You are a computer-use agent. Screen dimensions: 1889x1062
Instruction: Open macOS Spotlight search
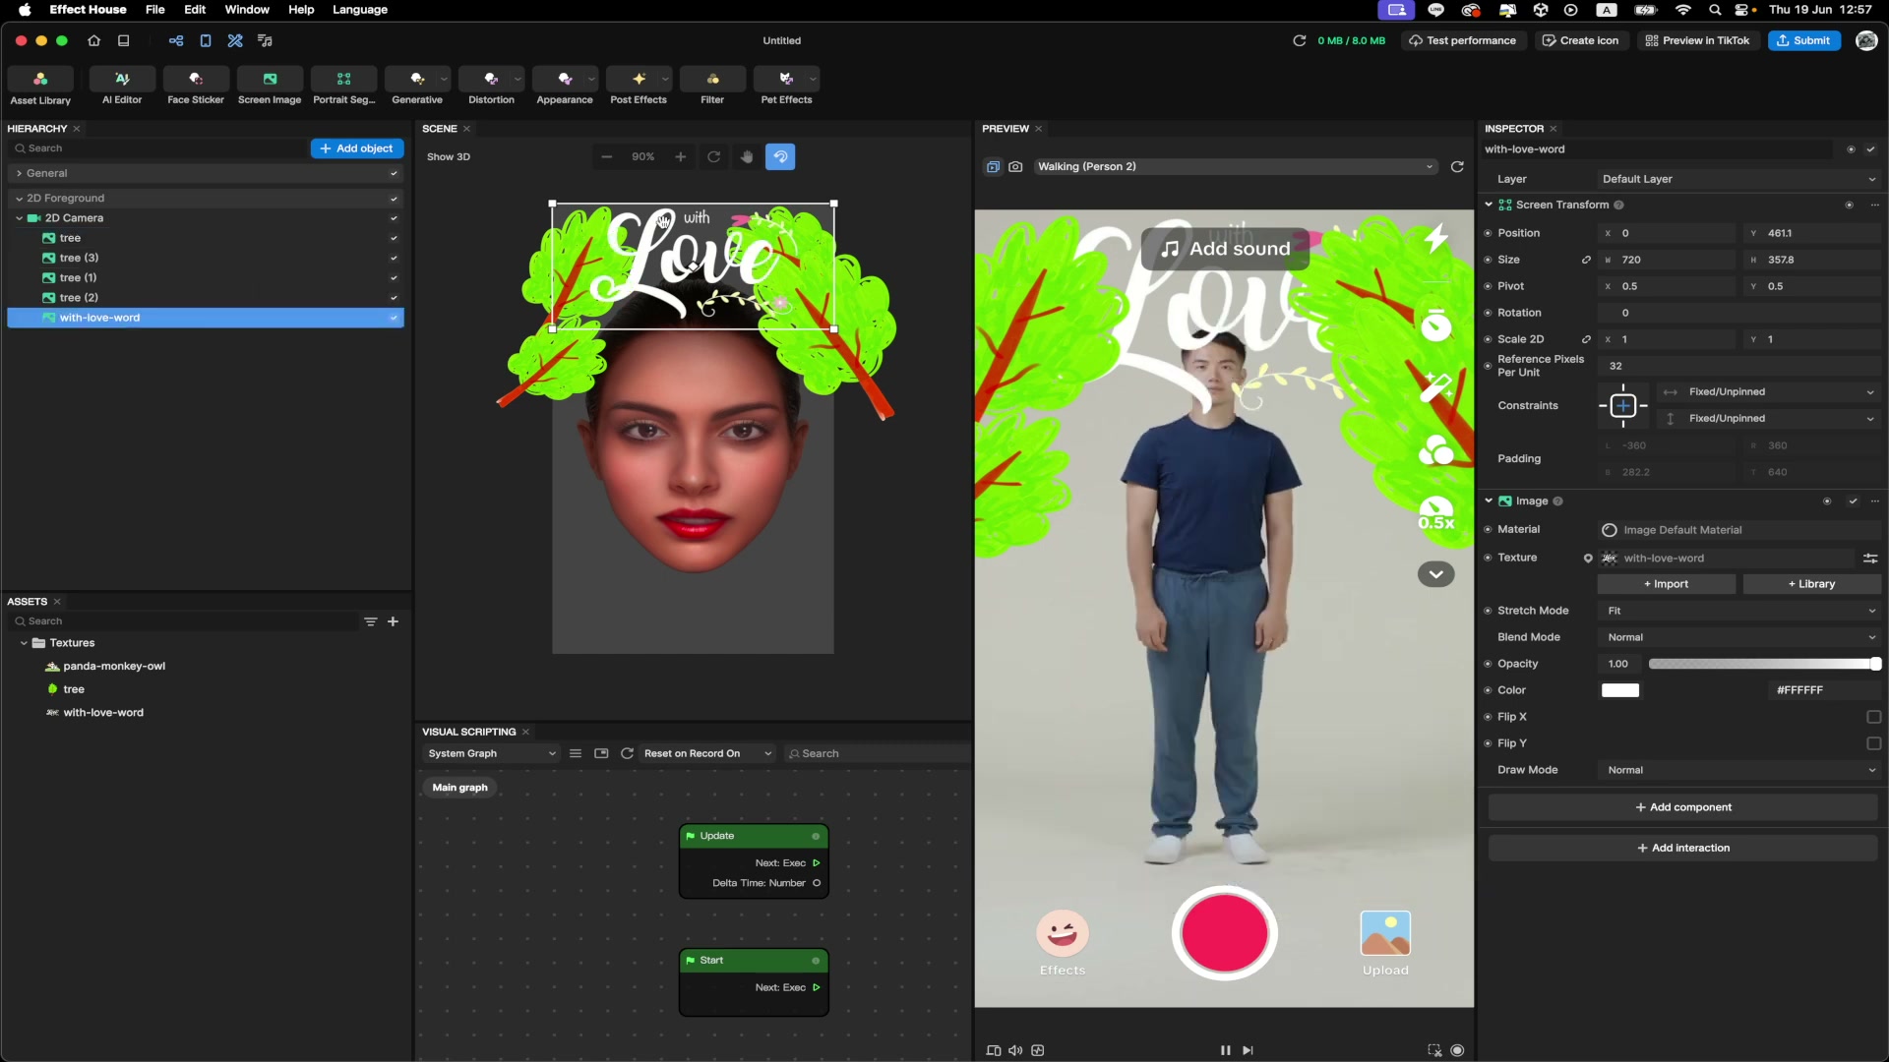point(1715,10)
